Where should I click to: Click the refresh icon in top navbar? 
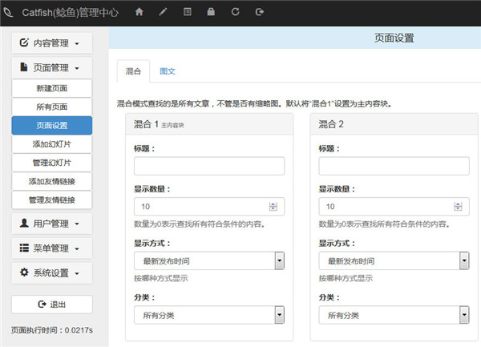click(235, 12)
